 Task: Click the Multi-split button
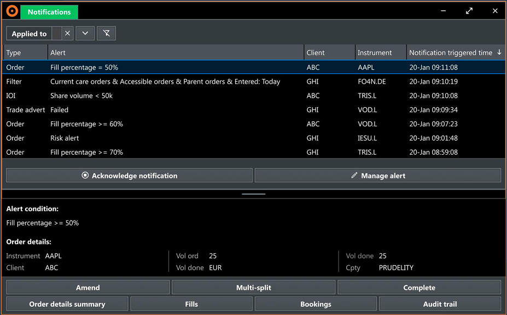point(253,287)
